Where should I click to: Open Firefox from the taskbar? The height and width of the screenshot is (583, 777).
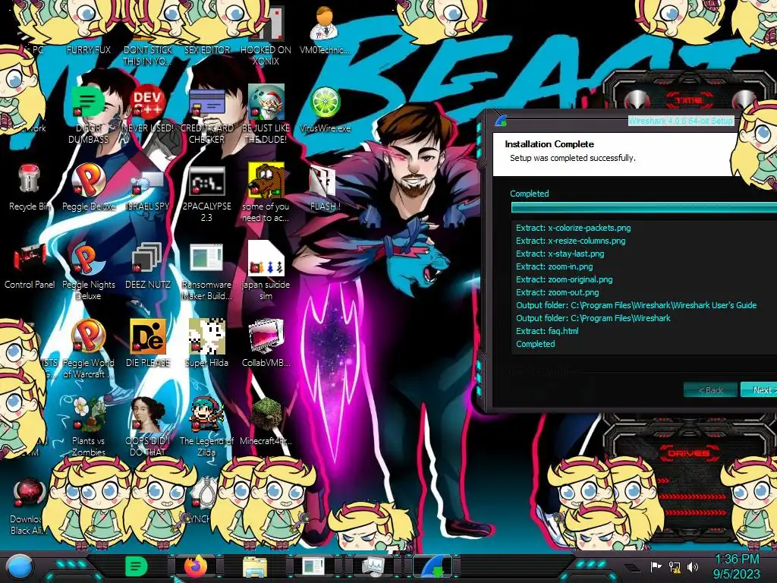pos(196,566)
